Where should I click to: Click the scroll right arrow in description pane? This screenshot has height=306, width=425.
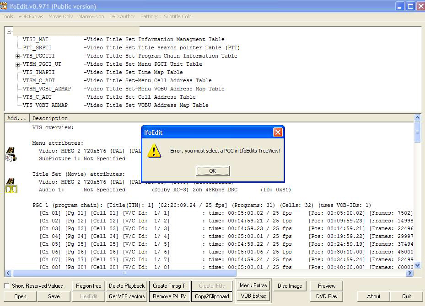[x=410, y=273]
